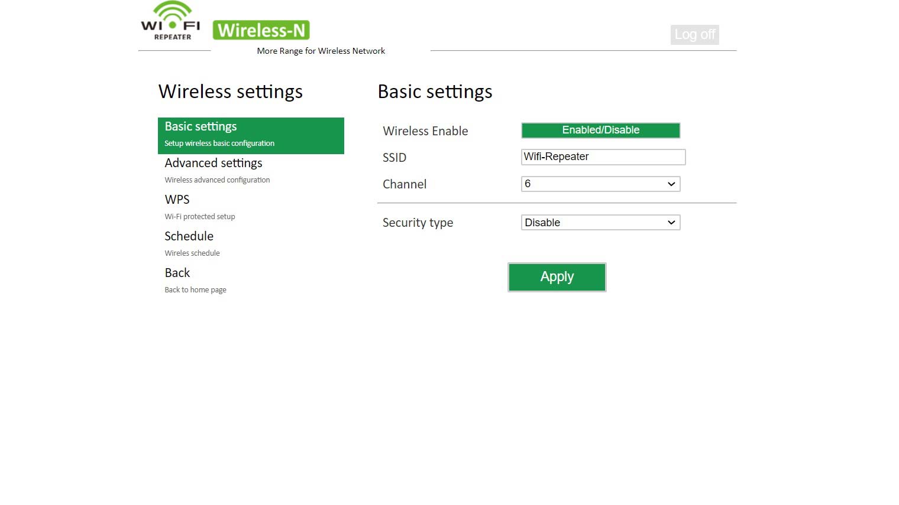Open the Security type dropdown
The width and height of the screenshot is (899, 505).
[600, 223]
